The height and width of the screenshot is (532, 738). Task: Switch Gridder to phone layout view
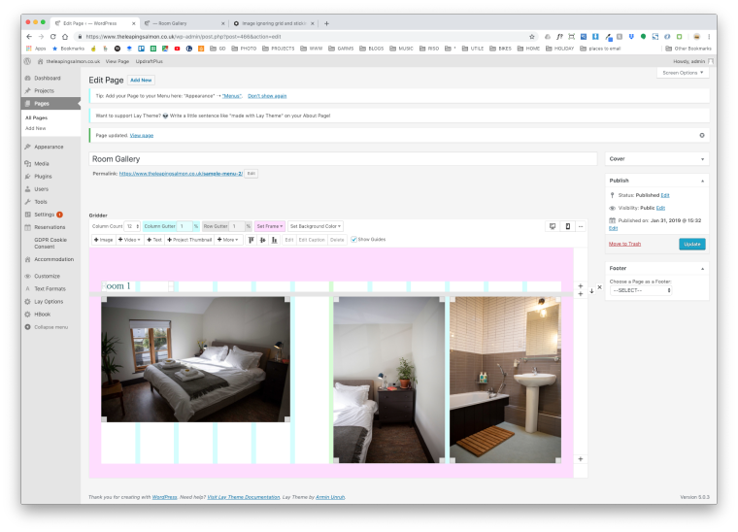click(567, 226)
